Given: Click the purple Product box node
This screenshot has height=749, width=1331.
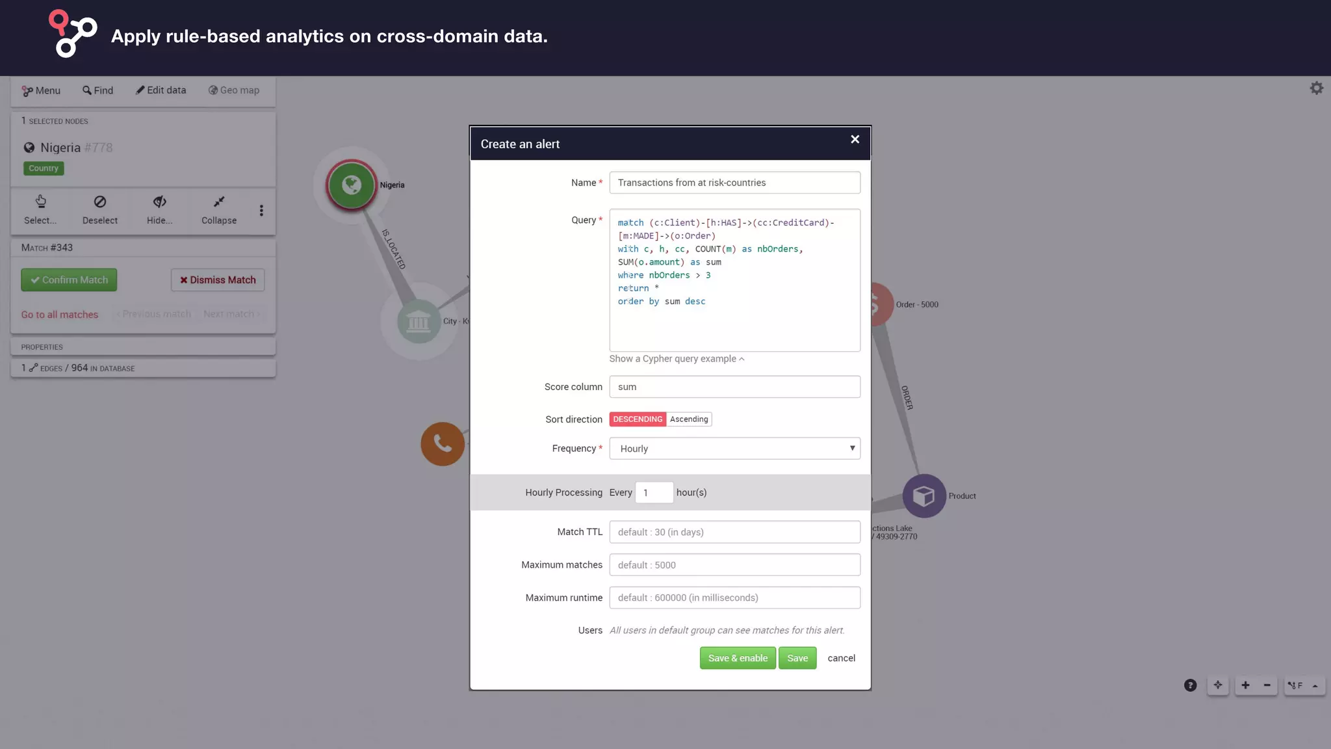Looking at the screenshot, I should click(x=924, y=496).
